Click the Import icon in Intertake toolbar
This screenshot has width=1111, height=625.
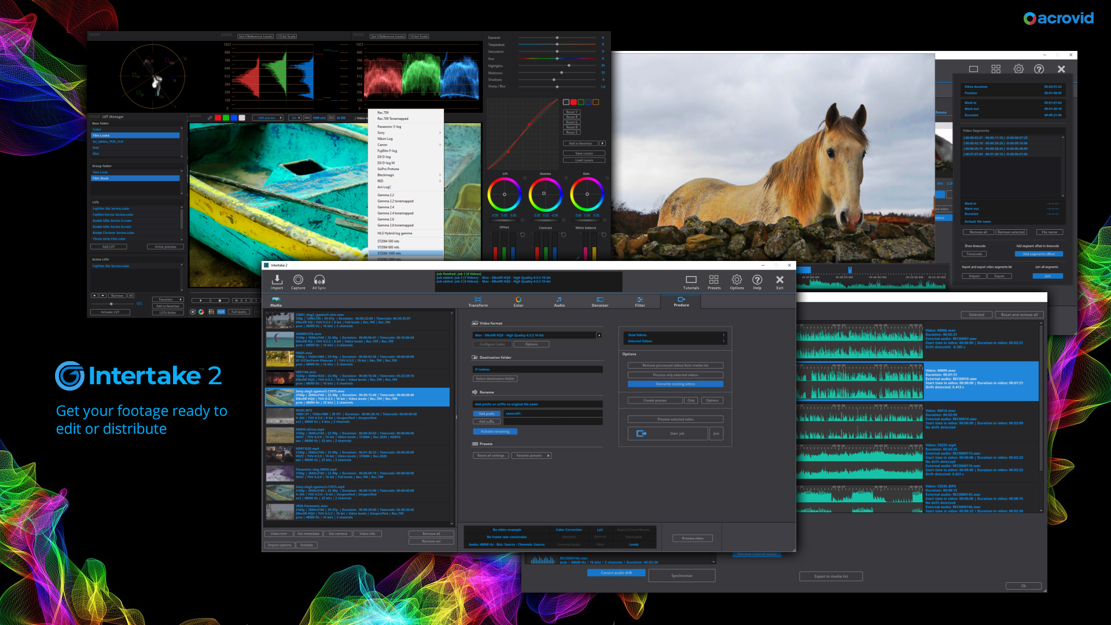point(277,281)
